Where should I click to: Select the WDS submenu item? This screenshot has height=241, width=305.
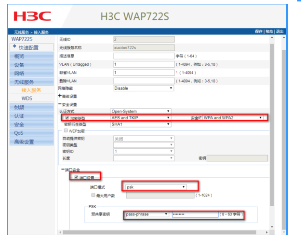pos(27,99)
